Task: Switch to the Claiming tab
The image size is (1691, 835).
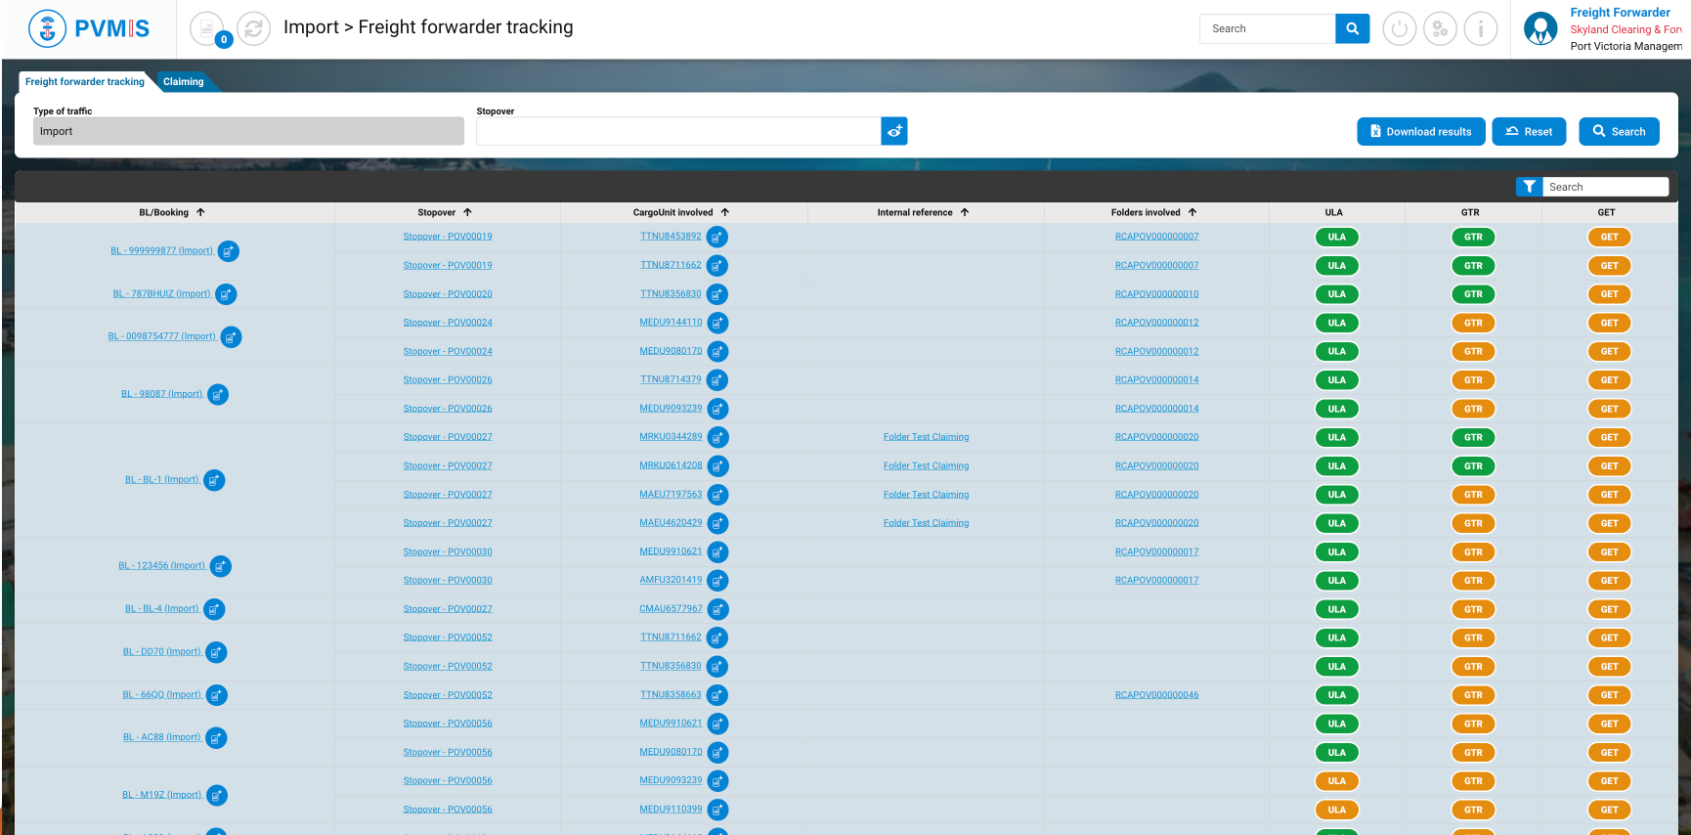Action: pos(184,82)
